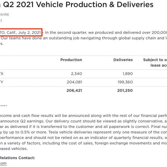Click the asterisk divider line
This screenshot has height=167, width=167.
click(x=4, y=106)
